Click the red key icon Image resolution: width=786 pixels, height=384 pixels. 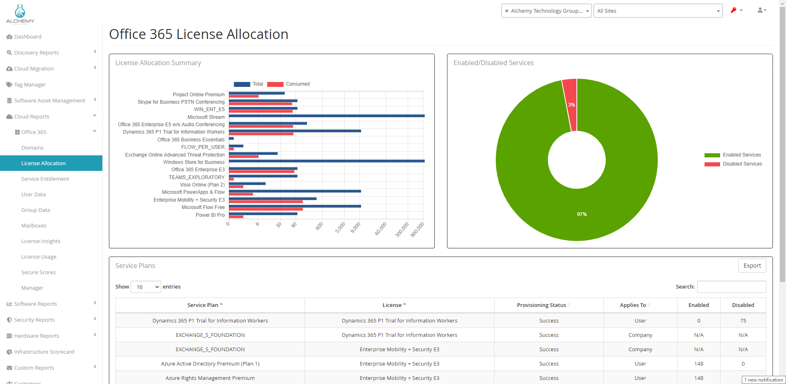734,10
